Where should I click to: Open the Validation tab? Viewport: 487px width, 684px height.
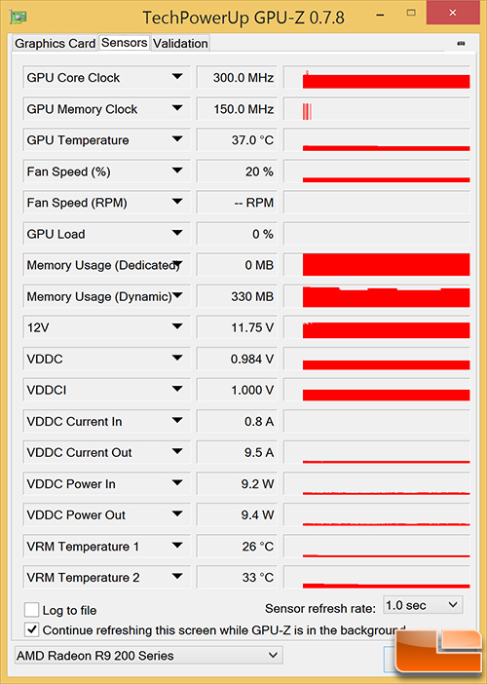pyautogui.click(x=180, y=43)
